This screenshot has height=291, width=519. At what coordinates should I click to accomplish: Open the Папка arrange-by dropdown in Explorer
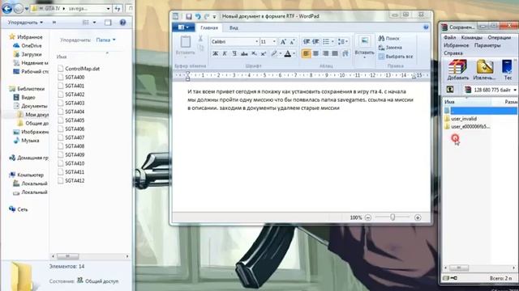[105, 40]
